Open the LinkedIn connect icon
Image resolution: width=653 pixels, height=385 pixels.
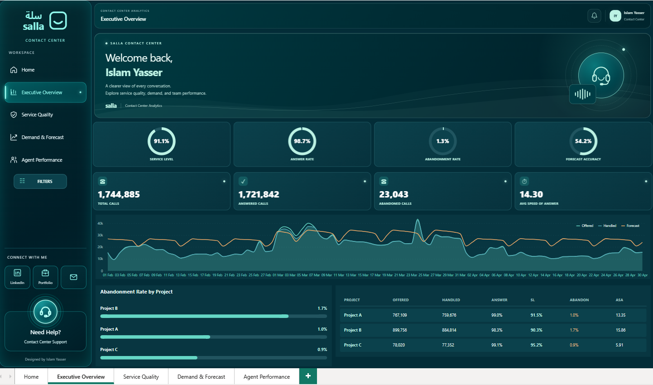[17, 277]
